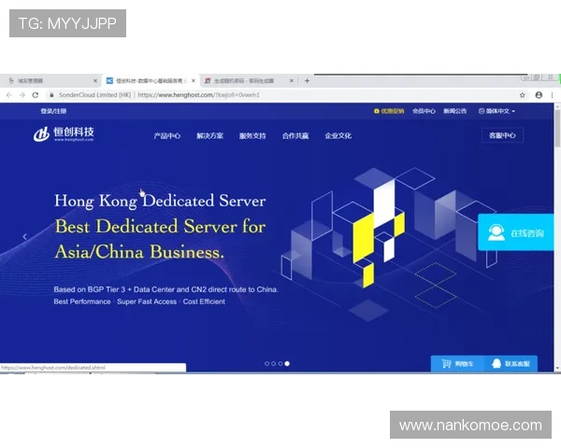Select the first carousel dot
Screen dimensions: 561x448
266,364
